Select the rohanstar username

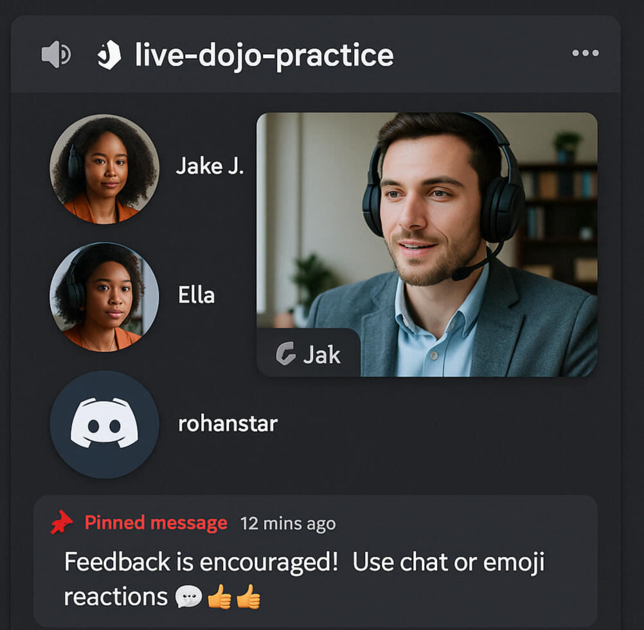(x=228, y=423)
